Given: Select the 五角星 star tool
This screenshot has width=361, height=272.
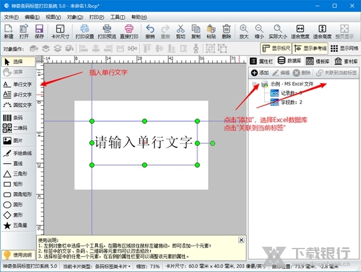Looking at the screenshot, I should [17, 225].
